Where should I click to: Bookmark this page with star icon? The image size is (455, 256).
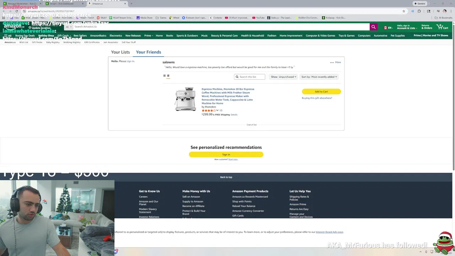[403, 11]
